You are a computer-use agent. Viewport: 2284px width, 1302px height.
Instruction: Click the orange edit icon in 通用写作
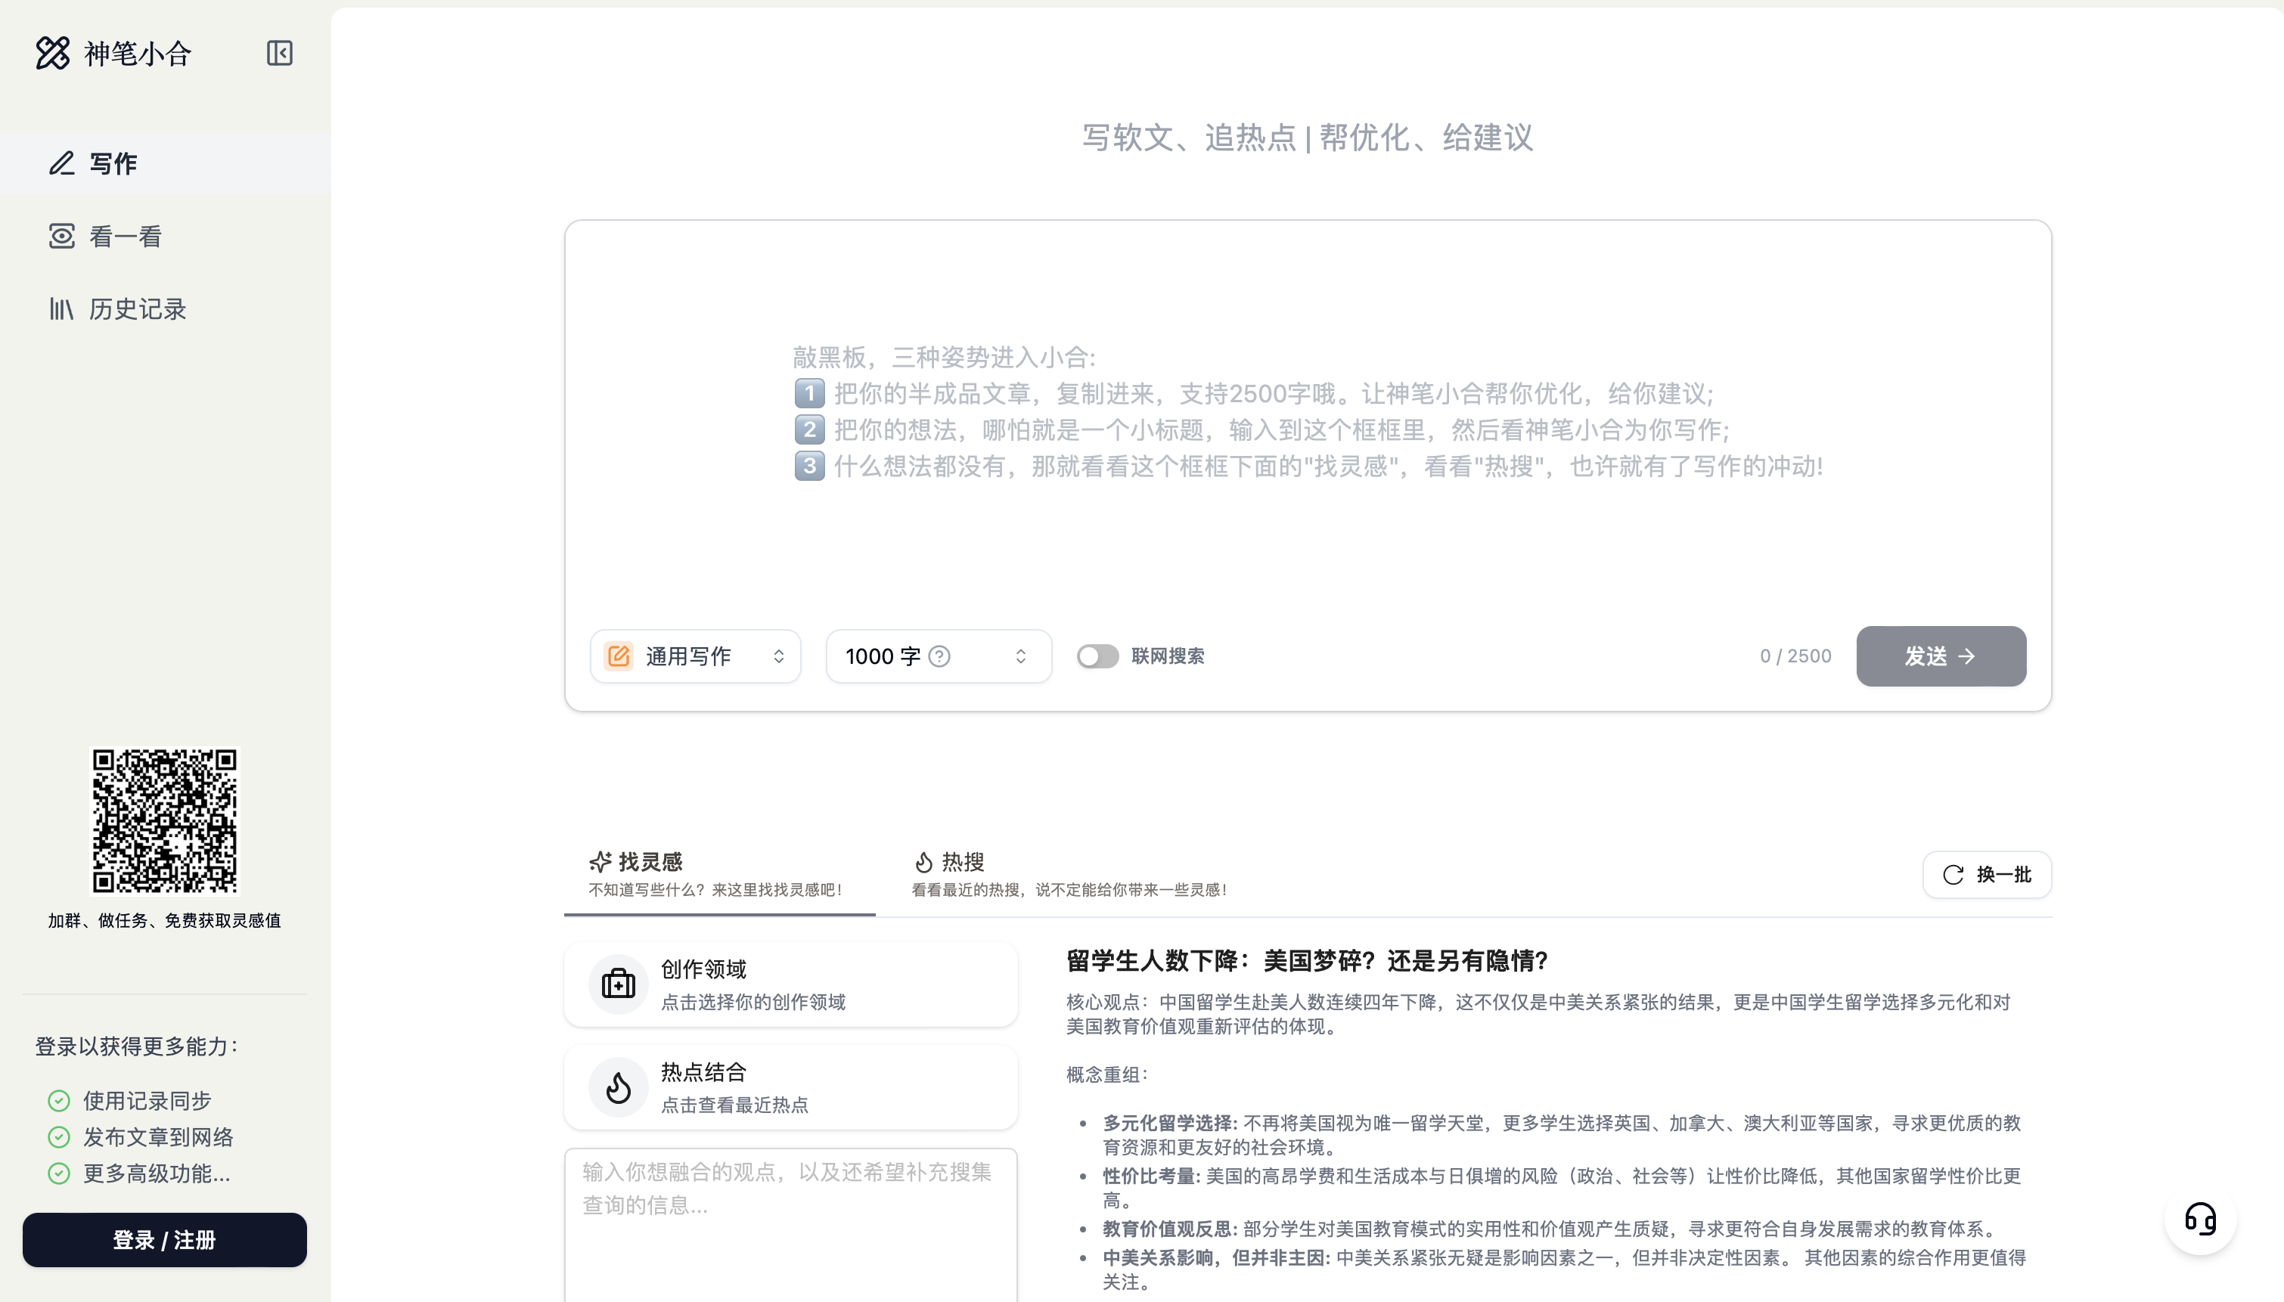(619, 656)
